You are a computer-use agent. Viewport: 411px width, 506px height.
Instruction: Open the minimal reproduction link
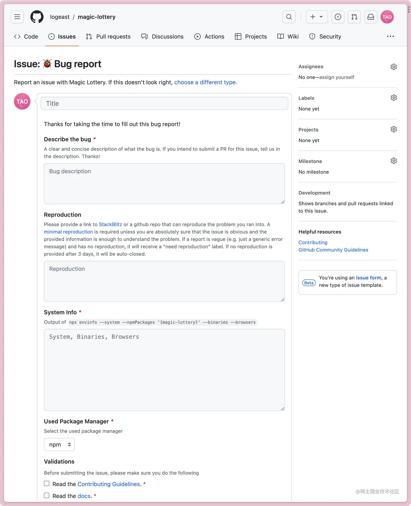pos(68,232)
